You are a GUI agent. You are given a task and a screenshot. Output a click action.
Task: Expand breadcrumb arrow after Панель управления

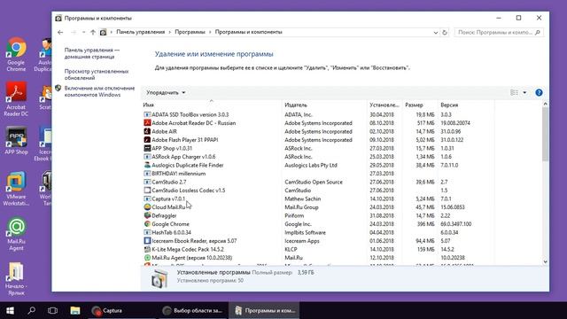169,32
